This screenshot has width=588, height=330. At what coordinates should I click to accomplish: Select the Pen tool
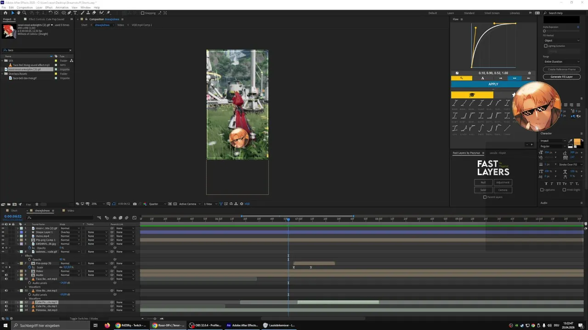70,13
